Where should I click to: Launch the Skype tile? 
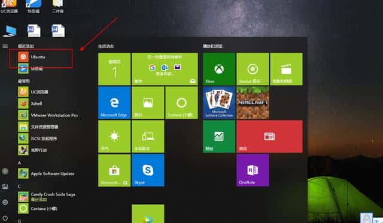click(x=148, y=170)
